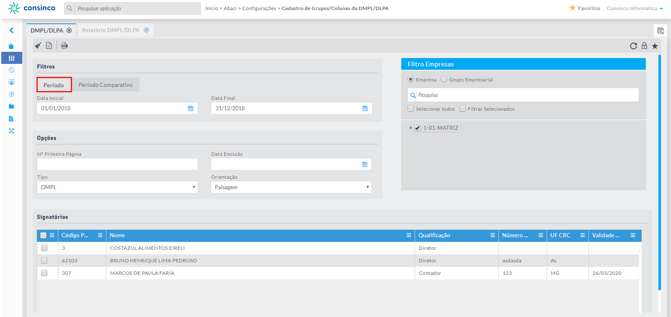Close the DMPL/DLPA tab
The height and width of the screenshot is (317, 671).
tap(69, 30)
